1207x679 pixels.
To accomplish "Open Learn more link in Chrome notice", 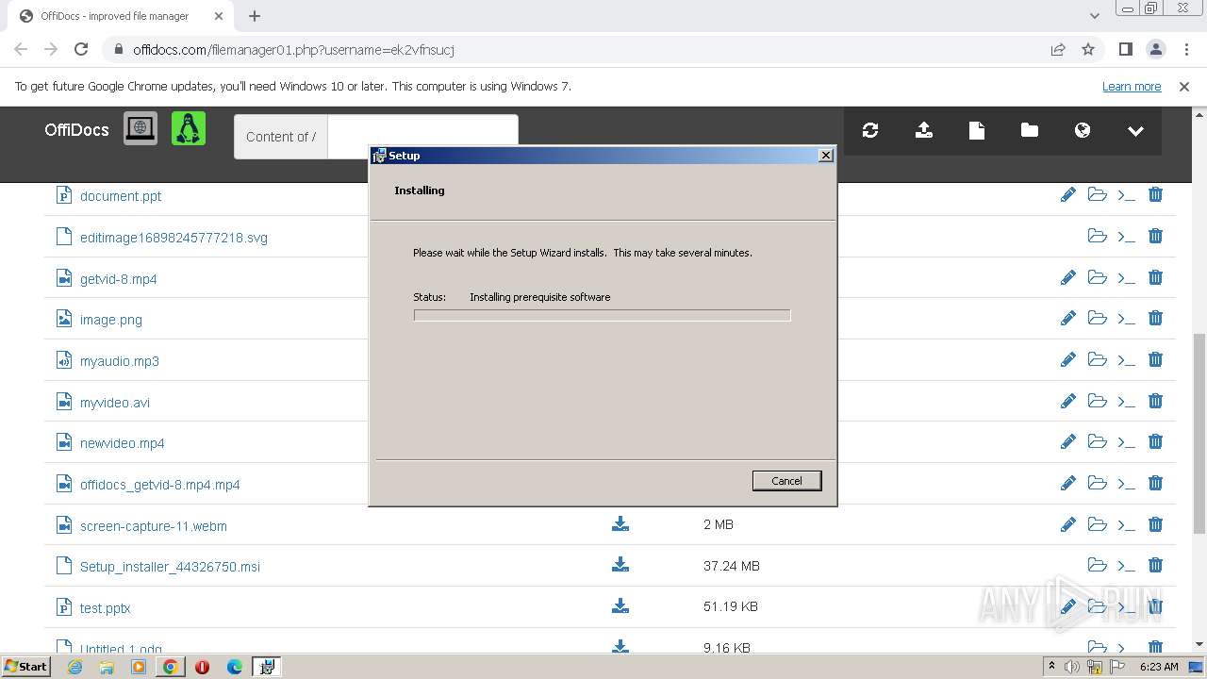I will [1132, 86].
